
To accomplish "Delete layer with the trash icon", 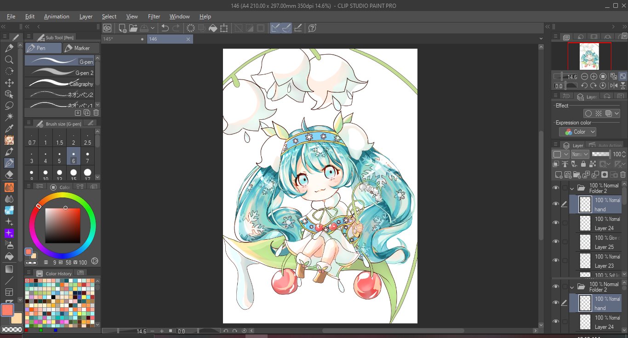I will click(623, 175).
